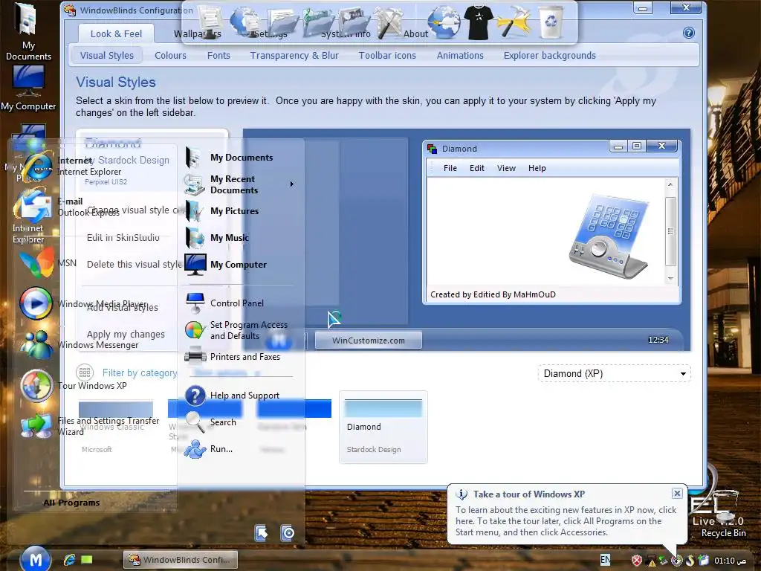Open the crossed hammer tools icon in dock
The image size is (761, 571).
tap(391, 22)
